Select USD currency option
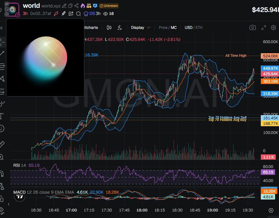The height and width of the screenshot is (218, 279). (188, 28)
